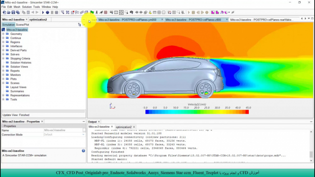Viewport: 315px width, 177px height.
Task: Close the Mito-ex3-baseline simulation tab
Action: [x=27, y=20]
